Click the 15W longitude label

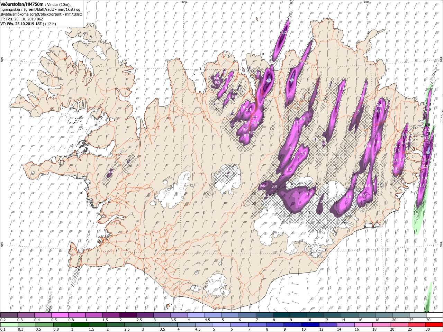coord(367,2)
